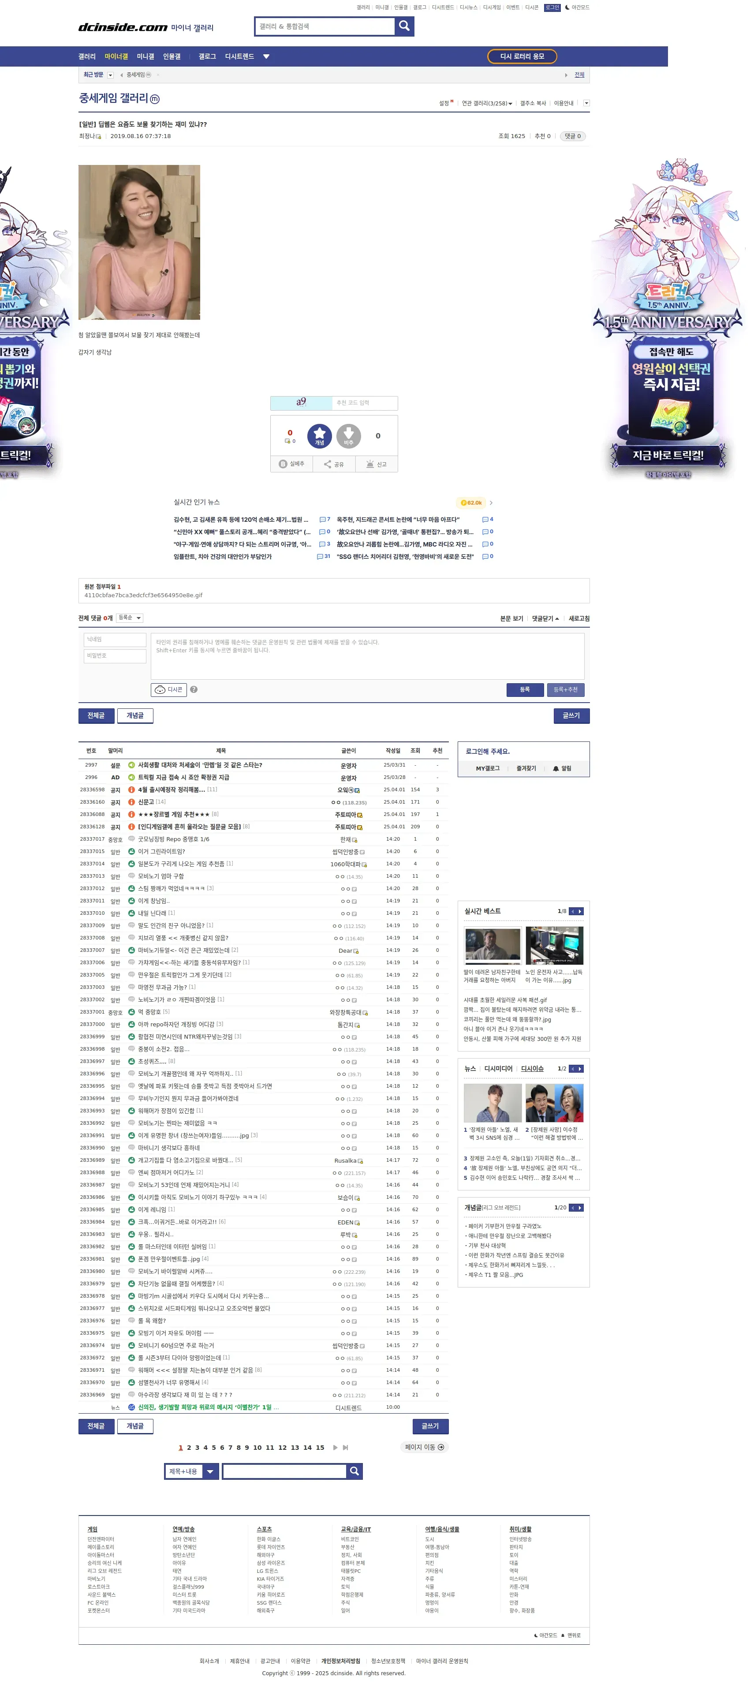The height and width of the screenshot is (1699, 750).
Task: Expand arrow box next to 이용안내
Action: tap(586, 103)
